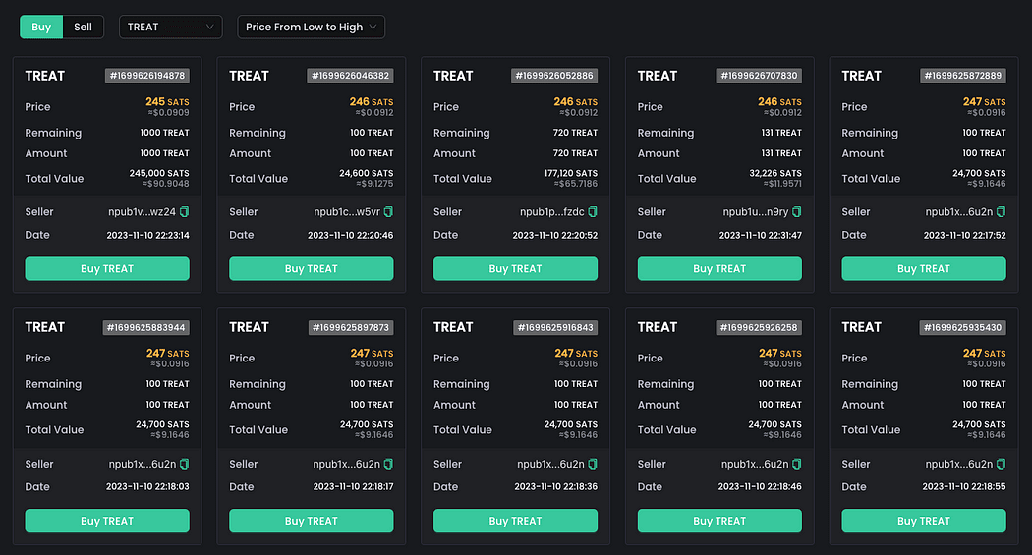Click order ID tag #1699626194878

[x=146, y=76]
